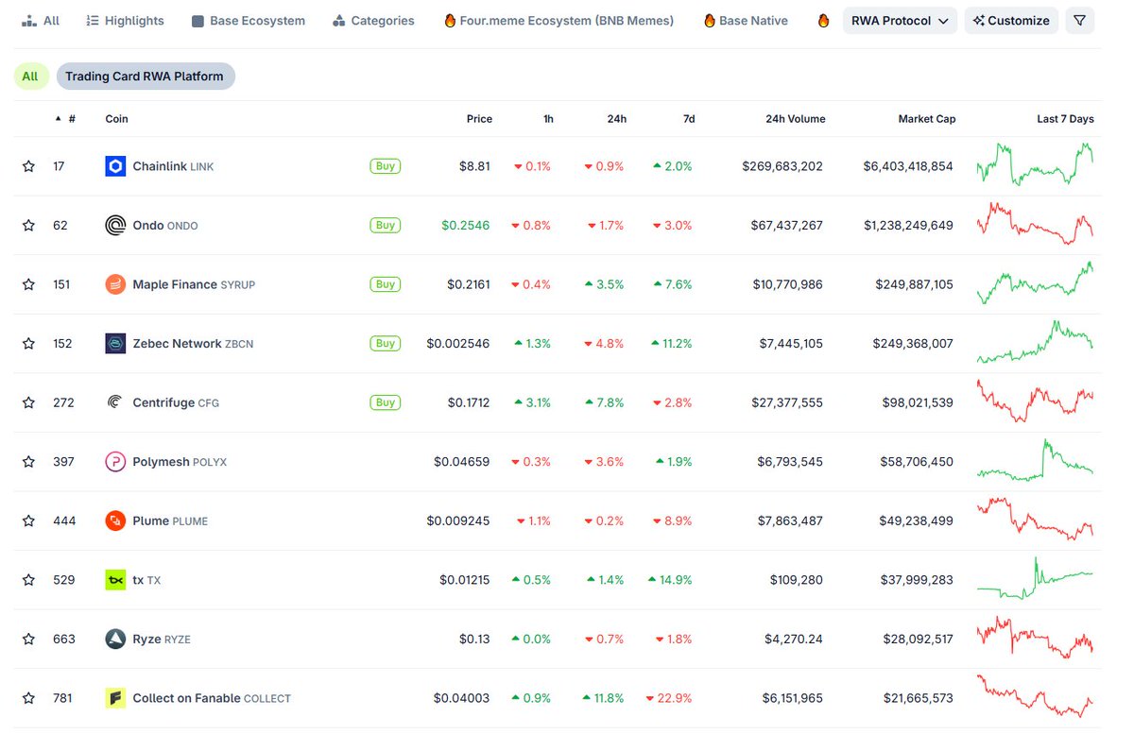The height and width of the screenshot is (734, 1134).
Task: Sort by 24h Volume column
Action: (x=796, y=119)
